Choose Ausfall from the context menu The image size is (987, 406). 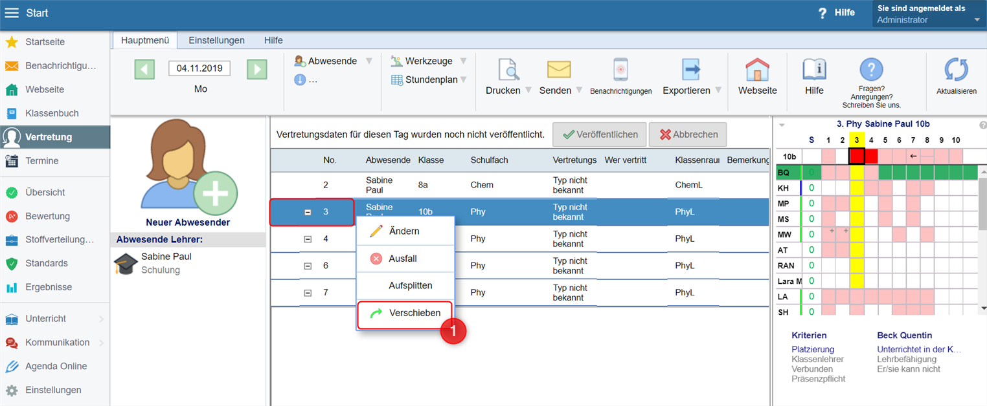[405, 259]
